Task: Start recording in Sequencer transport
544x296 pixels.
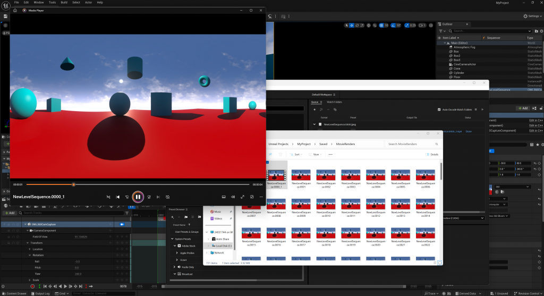Action: coord(32,286)
